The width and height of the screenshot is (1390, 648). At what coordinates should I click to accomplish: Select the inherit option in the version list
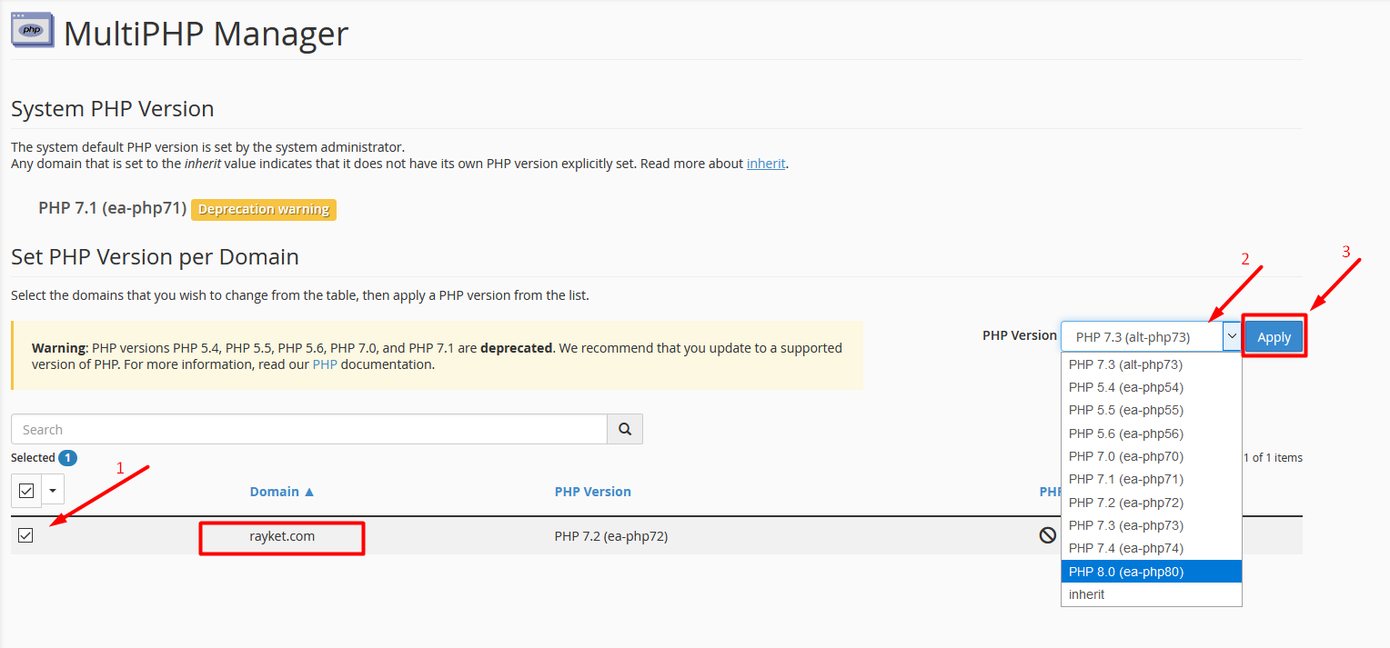tap(1086, 593)
